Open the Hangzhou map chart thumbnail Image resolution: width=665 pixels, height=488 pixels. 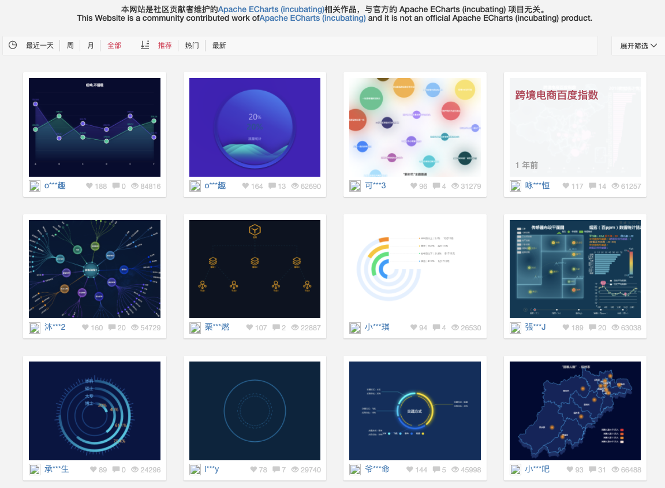575,411
